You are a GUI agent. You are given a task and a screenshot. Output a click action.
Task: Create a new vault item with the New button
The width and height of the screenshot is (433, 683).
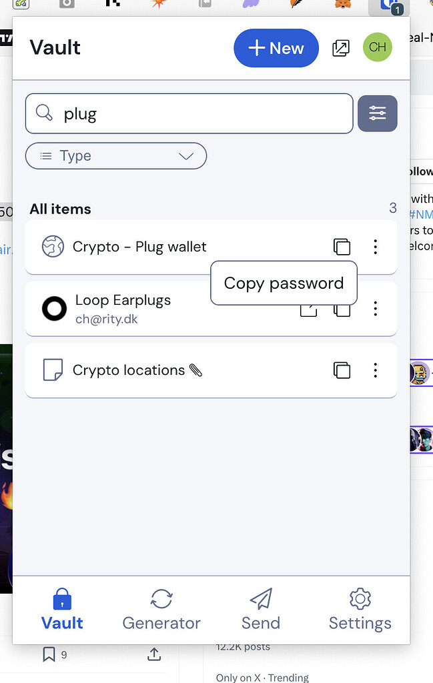click(276, 48)
